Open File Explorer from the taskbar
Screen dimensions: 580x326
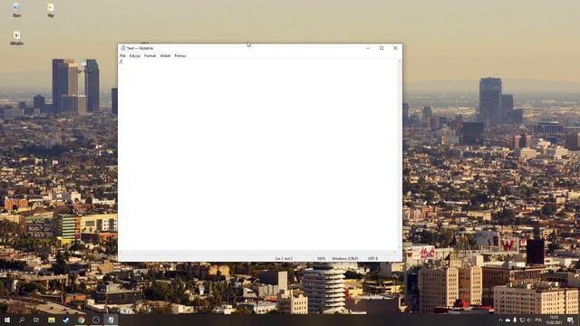click(52, 320)
